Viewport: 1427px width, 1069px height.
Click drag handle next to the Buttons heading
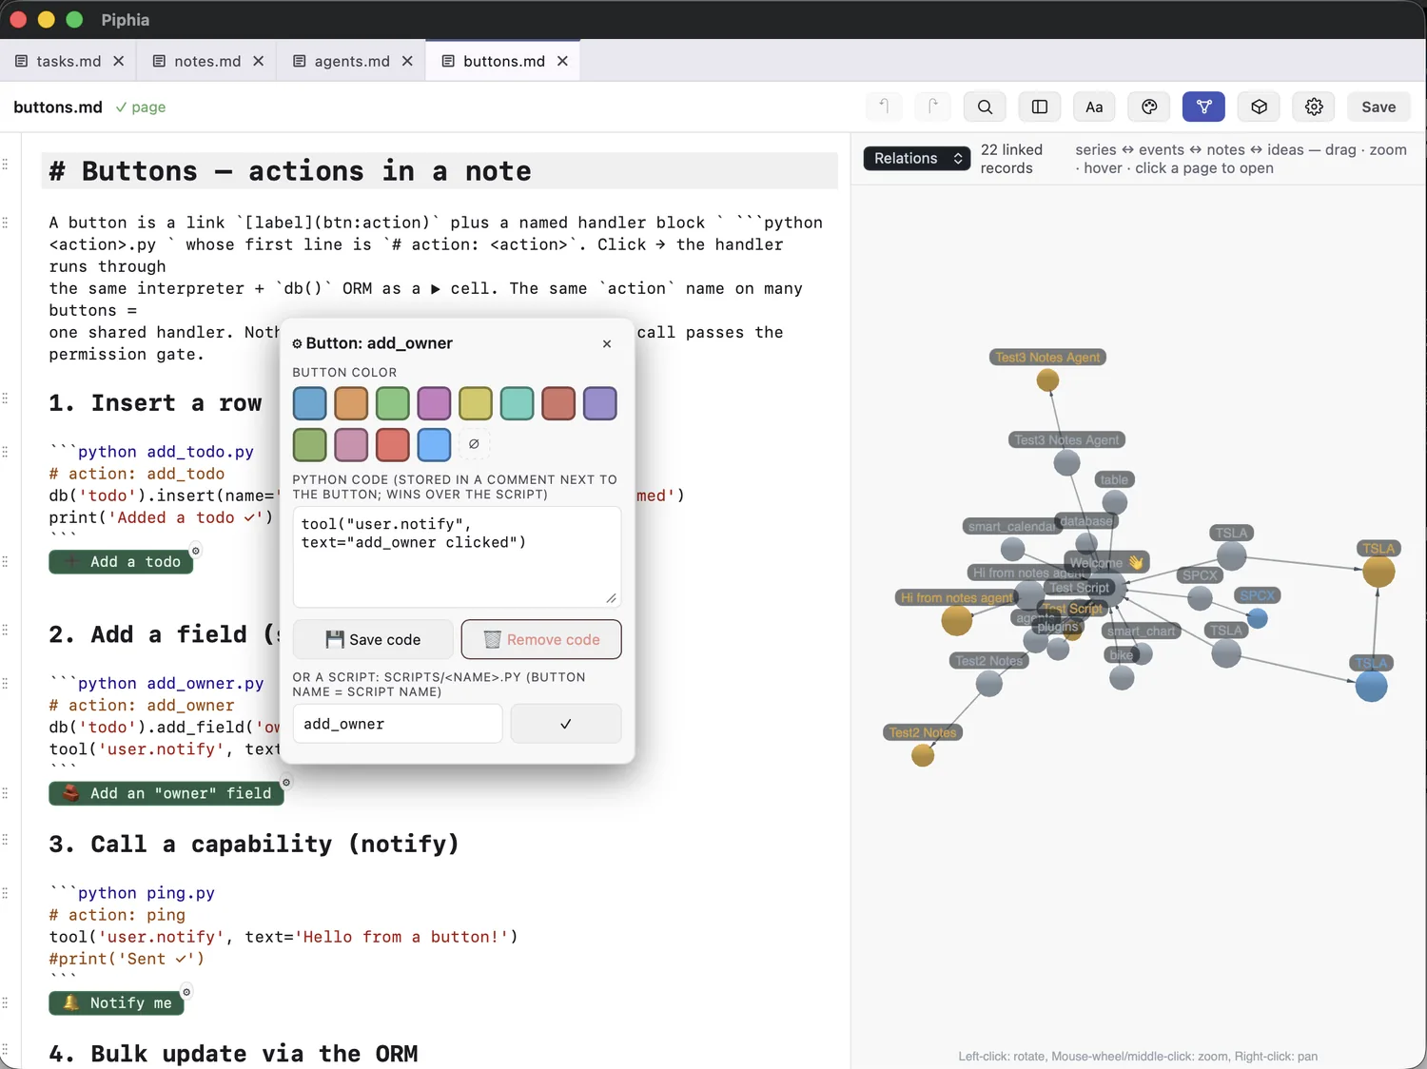pyautogui.click(x=6, y=164)
